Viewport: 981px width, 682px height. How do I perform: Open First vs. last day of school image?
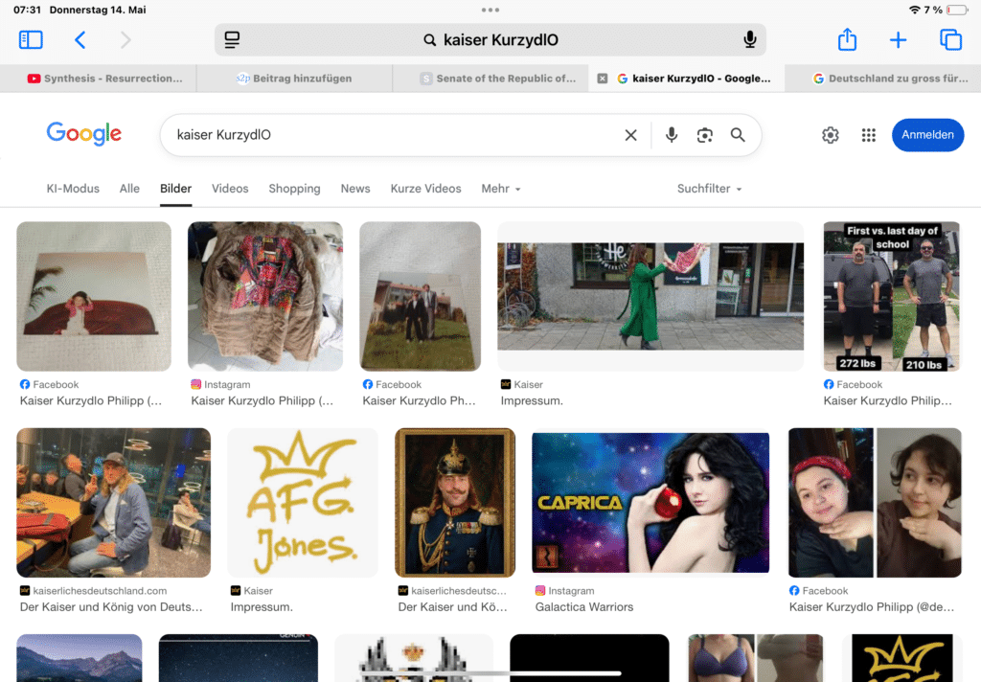892,297
